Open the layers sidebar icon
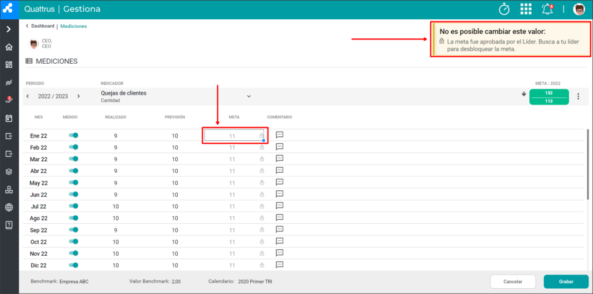Viewport: 593px width, 294px height. pyautogui.click(x=9, y=172)
